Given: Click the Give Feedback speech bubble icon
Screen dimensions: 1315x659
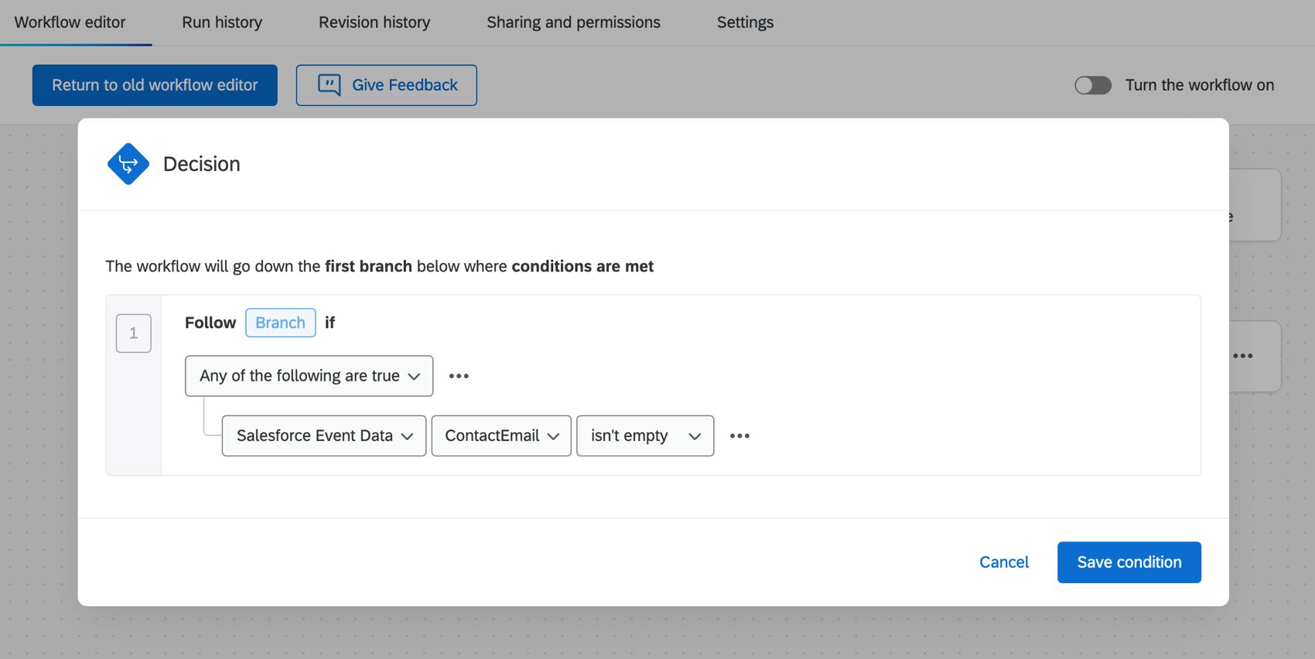Looking at the screenshot, I should tap(330, 84).
